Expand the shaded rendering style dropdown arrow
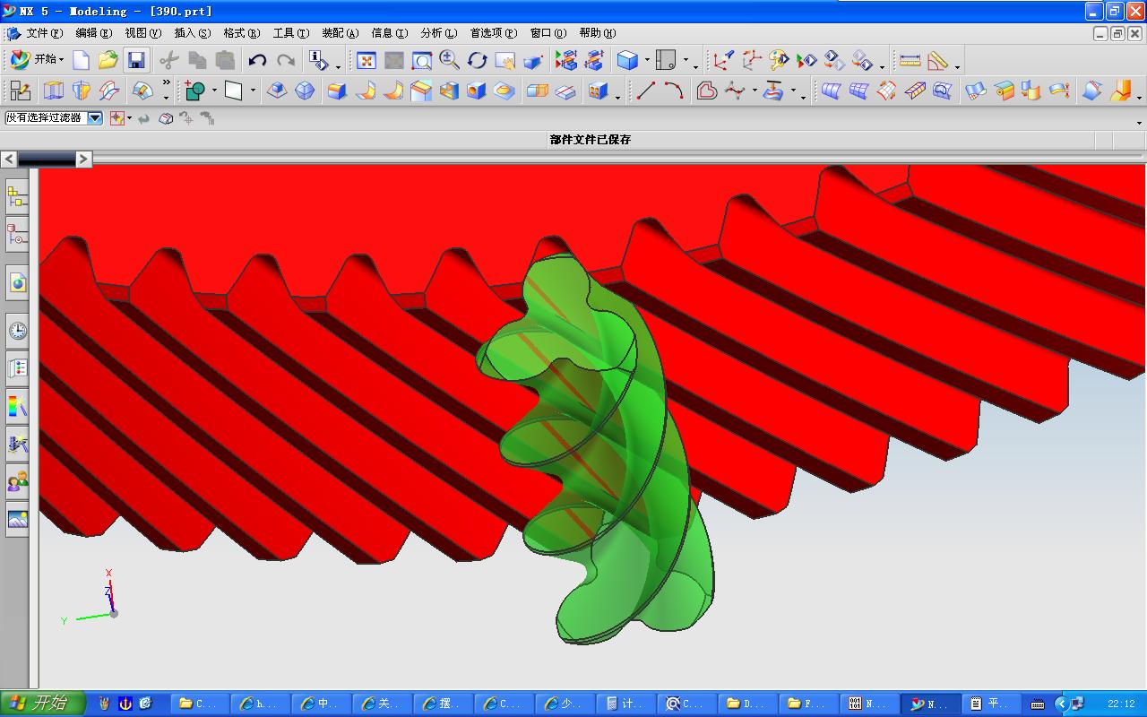The image size is (1147, 717). pyautogui.click(x=647, y=60)
